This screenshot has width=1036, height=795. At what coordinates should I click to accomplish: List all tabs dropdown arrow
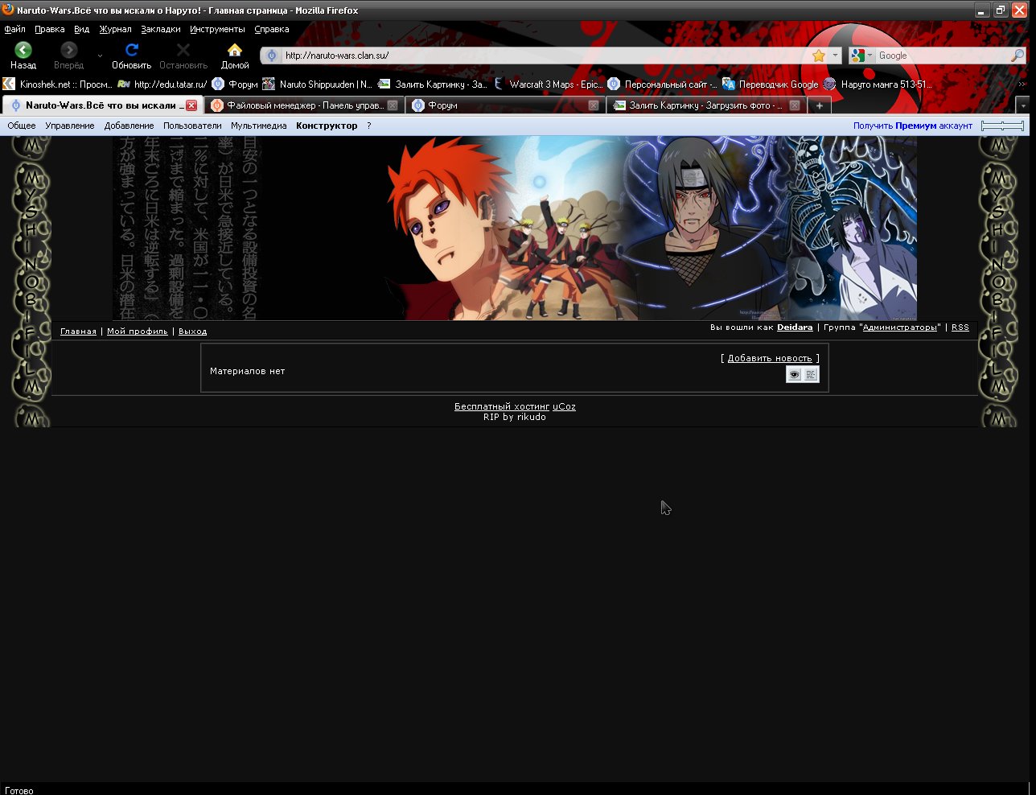point(1022,105)
